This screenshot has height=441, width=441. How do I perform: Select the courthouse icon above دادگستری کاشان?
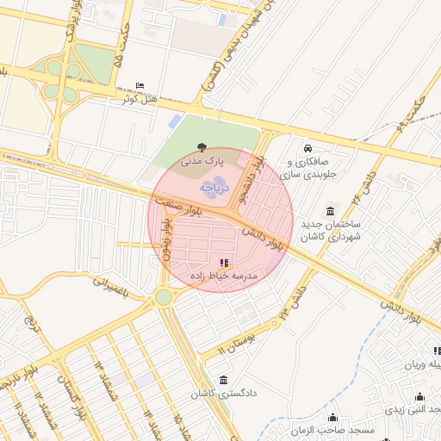point(224,380)
